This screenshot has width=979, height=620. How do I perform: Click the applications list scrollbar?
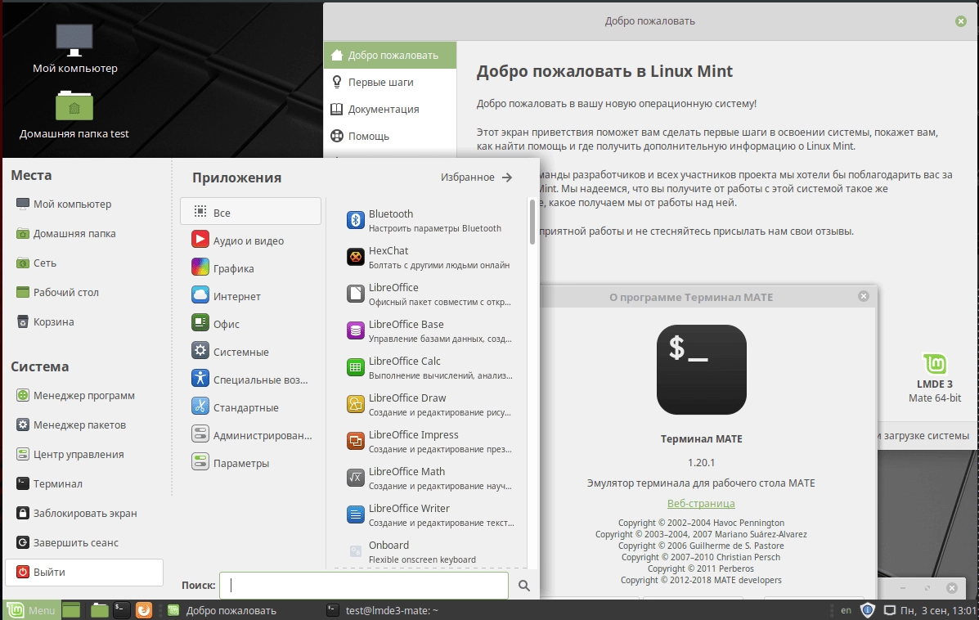click(x=532, y=222)
